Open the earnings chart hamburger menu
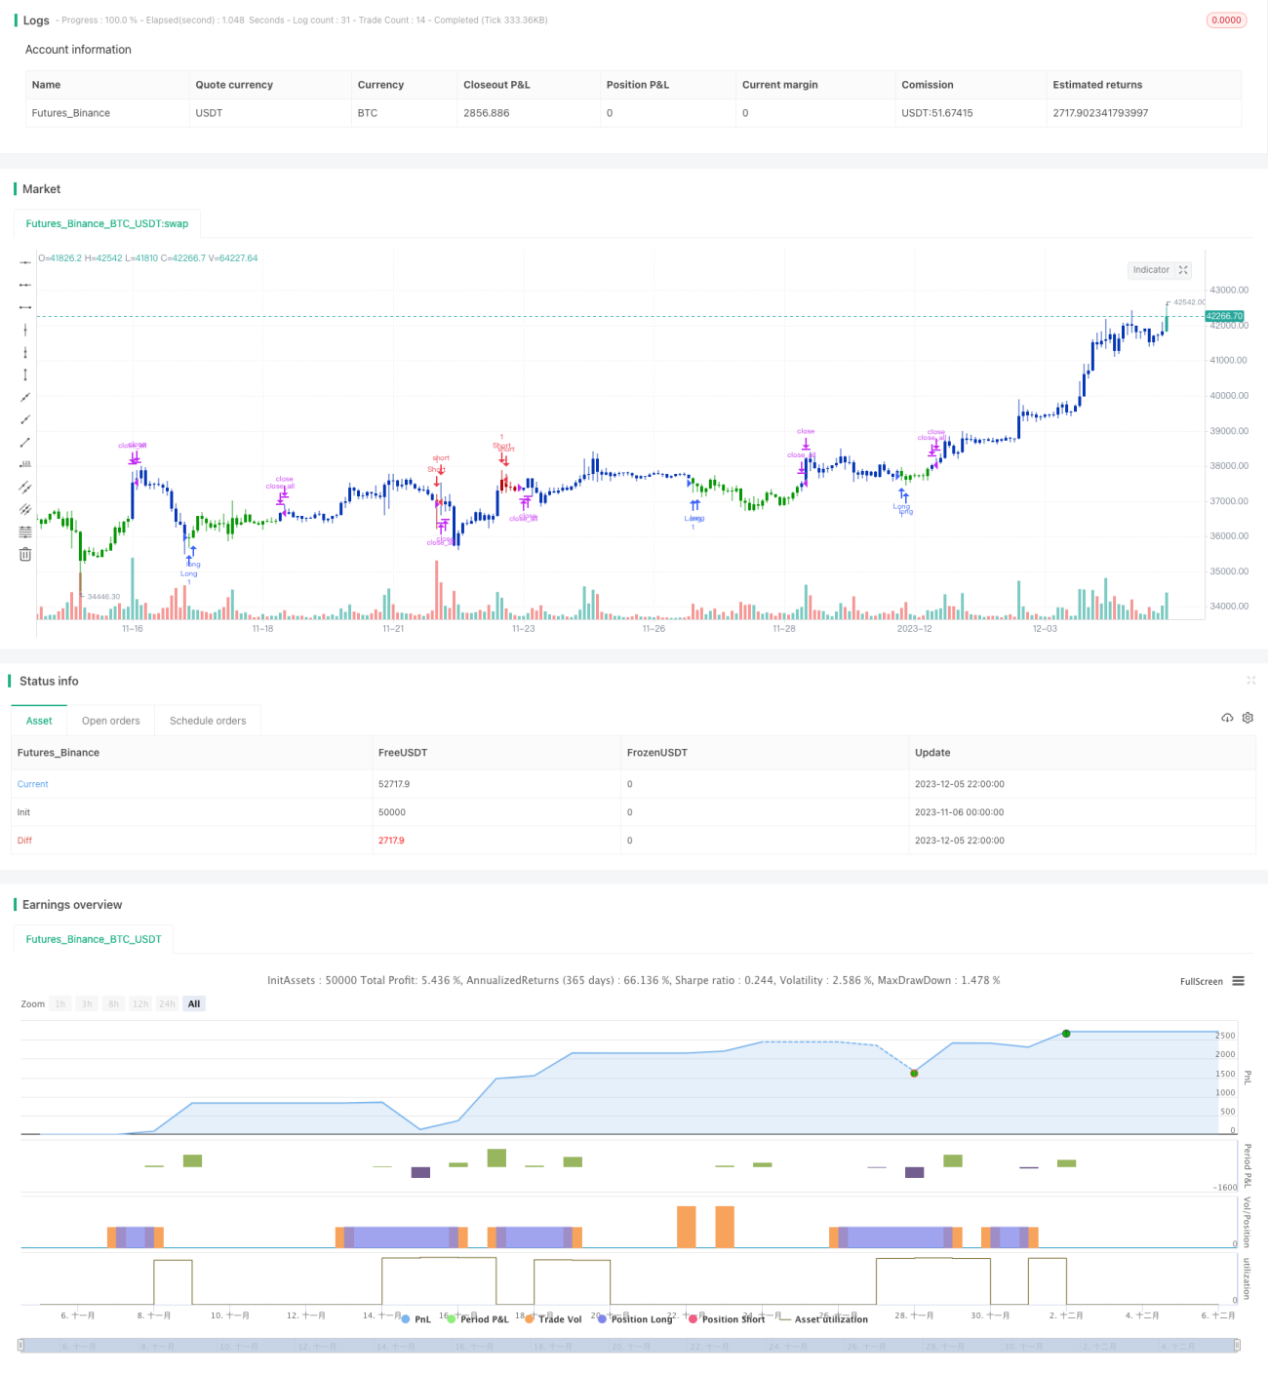Image resolution: width=1268 pixels, height=1374 pixels. click(1238, 981)
